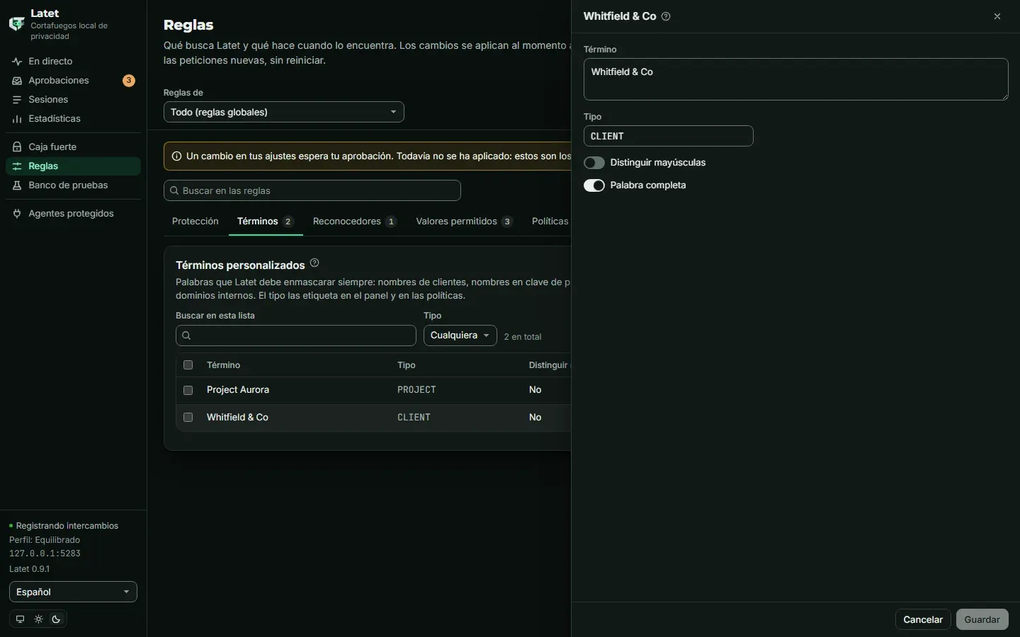Select dark theme moon icon
The image size is (1020, 637).
pos(57,619)
